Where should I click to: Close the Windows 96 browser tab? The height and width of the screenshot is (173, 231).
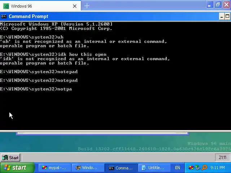pos(75,6)
